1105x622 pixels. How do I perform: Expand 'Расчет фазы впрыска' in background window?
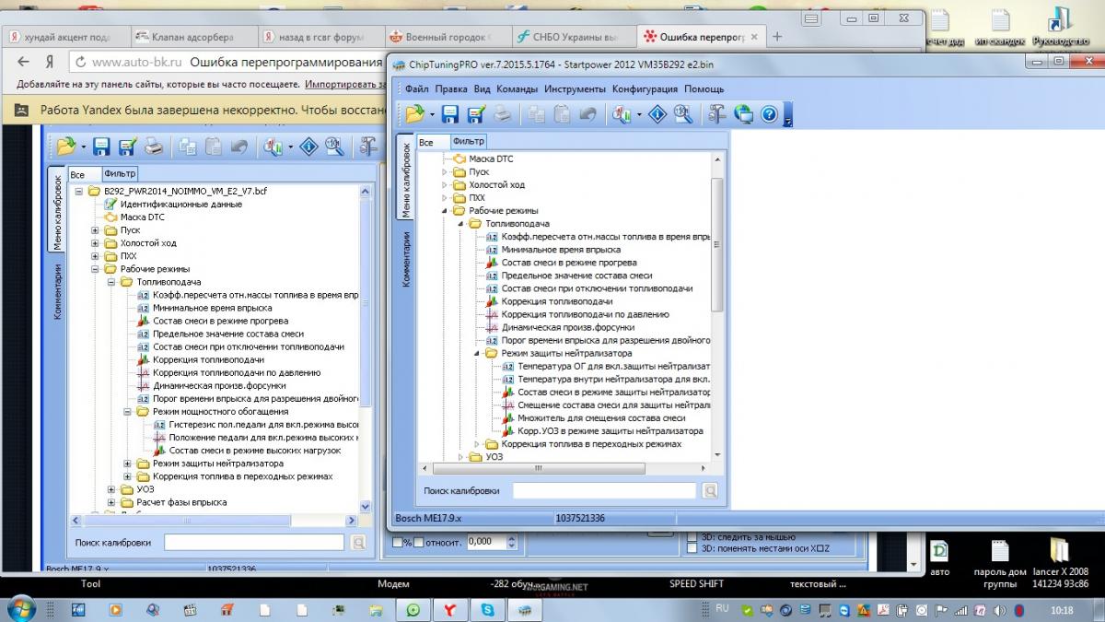pos(111,502)
